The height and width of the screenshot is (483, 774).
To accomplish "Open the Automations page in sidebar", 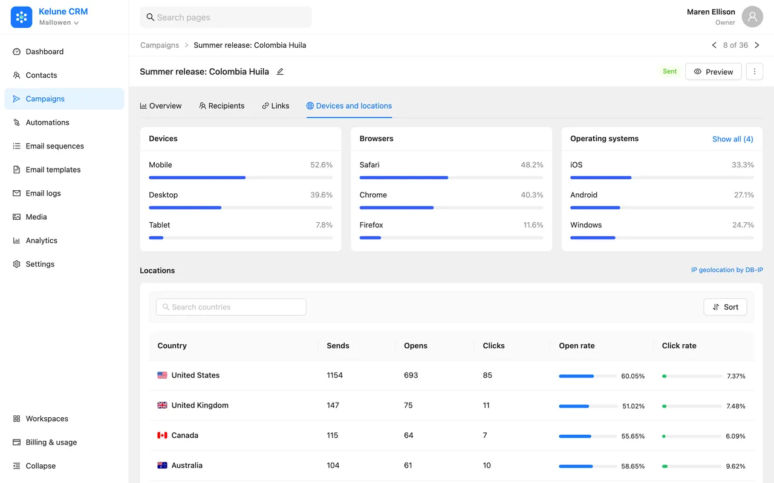I will (x=64, y=123).
